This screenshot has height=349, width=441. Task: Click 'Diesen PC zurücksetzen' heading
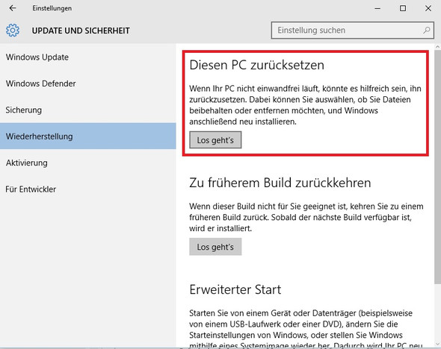tap(256, 65)
